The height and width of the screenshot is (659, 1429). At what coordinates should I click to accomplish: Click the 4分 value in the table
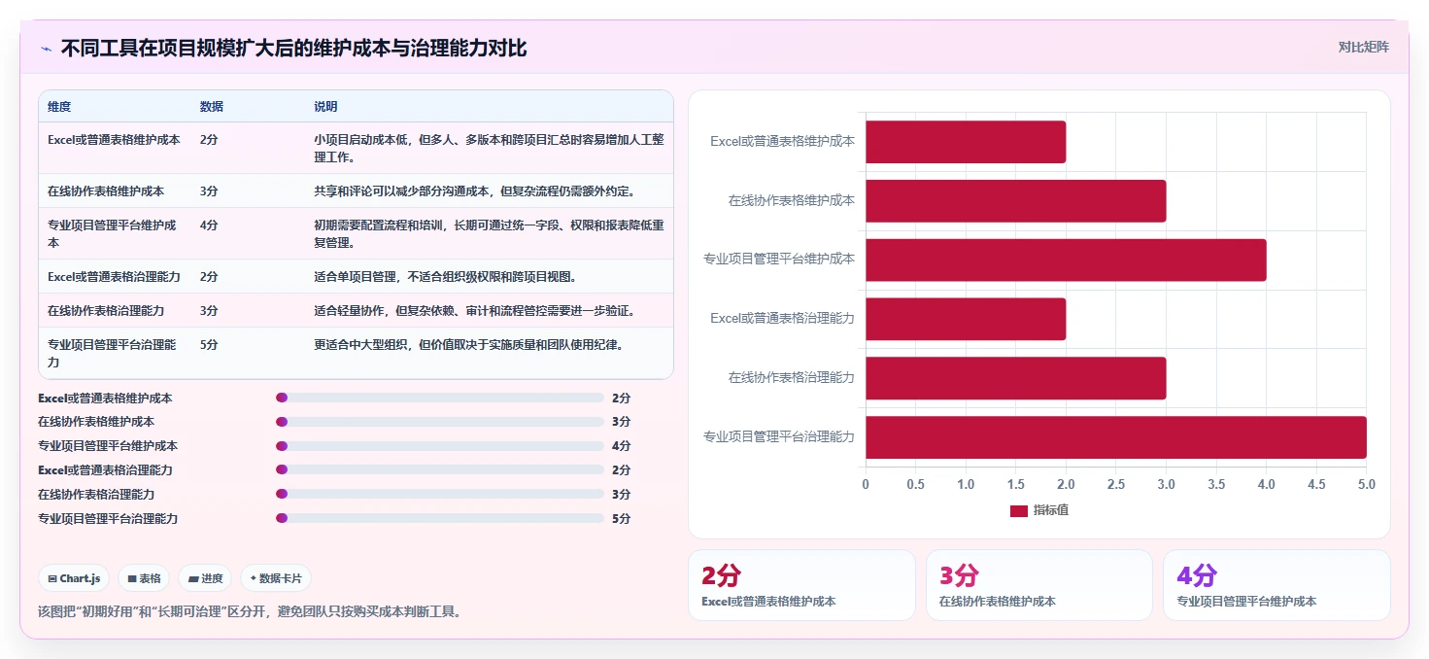[x=209, y=225]
